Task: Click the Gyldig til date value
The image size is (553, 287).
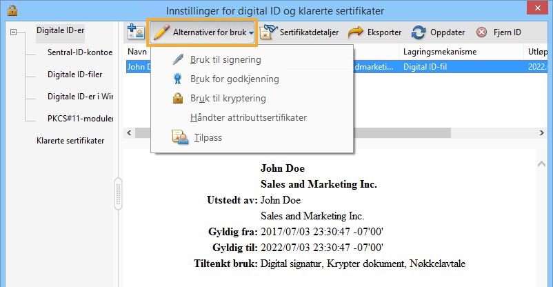Action: click(x=321, y=248)
